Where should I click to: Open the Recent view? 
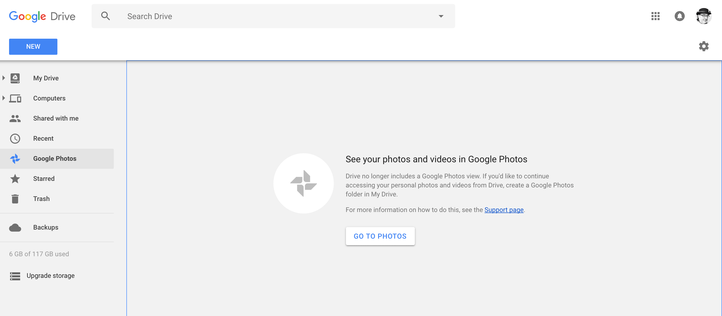[57, 138]
